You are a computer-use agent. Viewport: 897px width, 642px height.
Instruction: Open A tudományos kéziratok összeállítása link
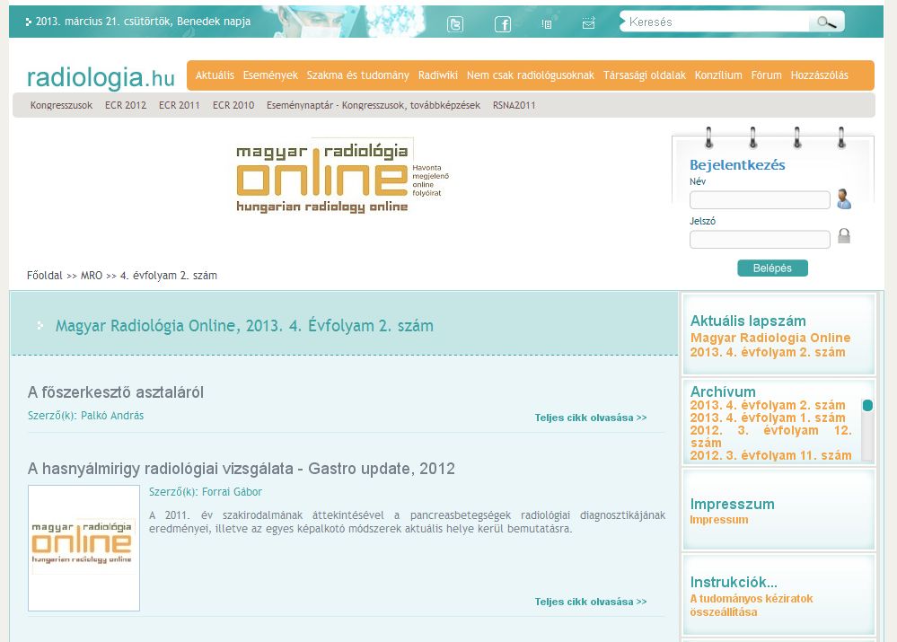coord(752,605)
